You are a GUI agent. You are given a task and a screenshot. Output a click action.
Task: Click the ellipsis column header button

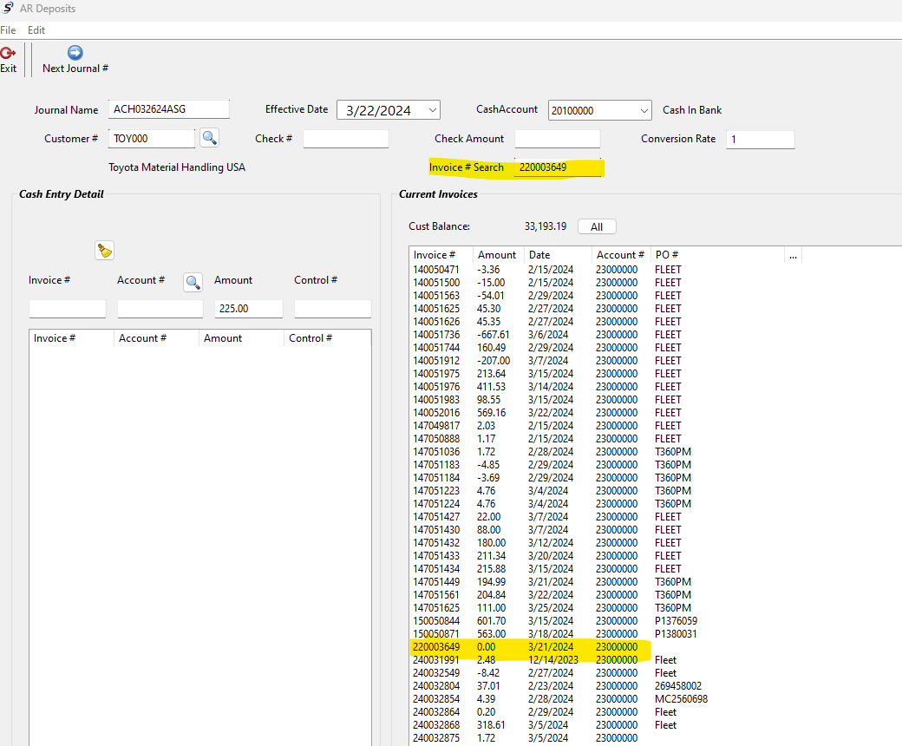point(793,255)
